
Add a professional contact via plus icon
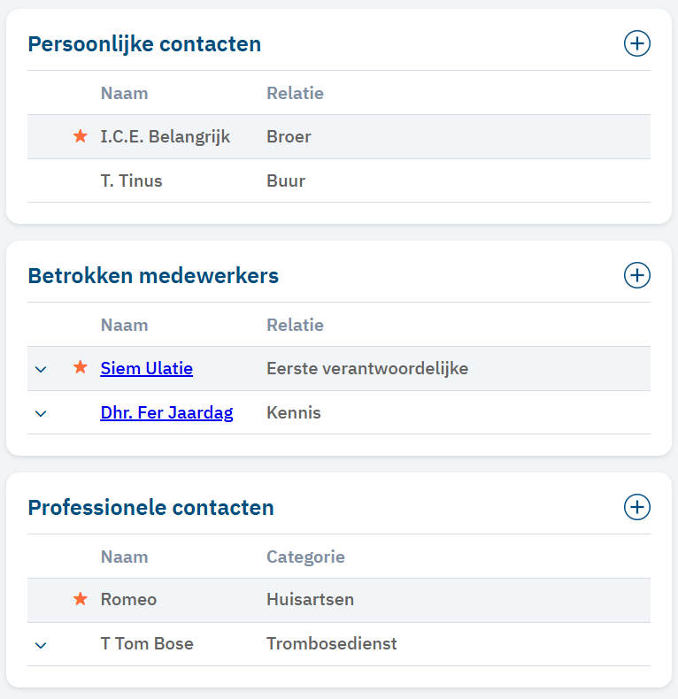pyautogui.click(x=636, y=507)
